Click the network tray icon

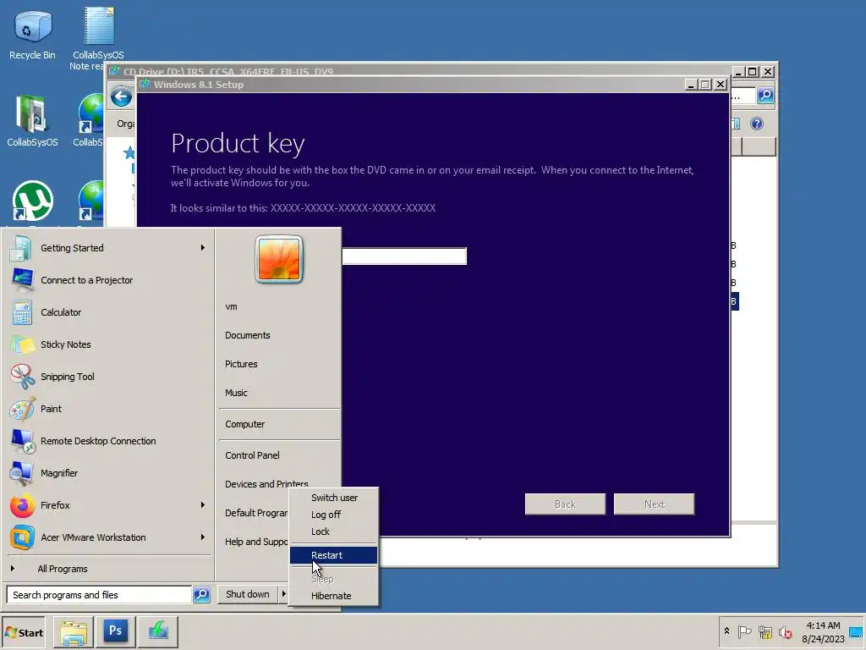click(765, 631)
